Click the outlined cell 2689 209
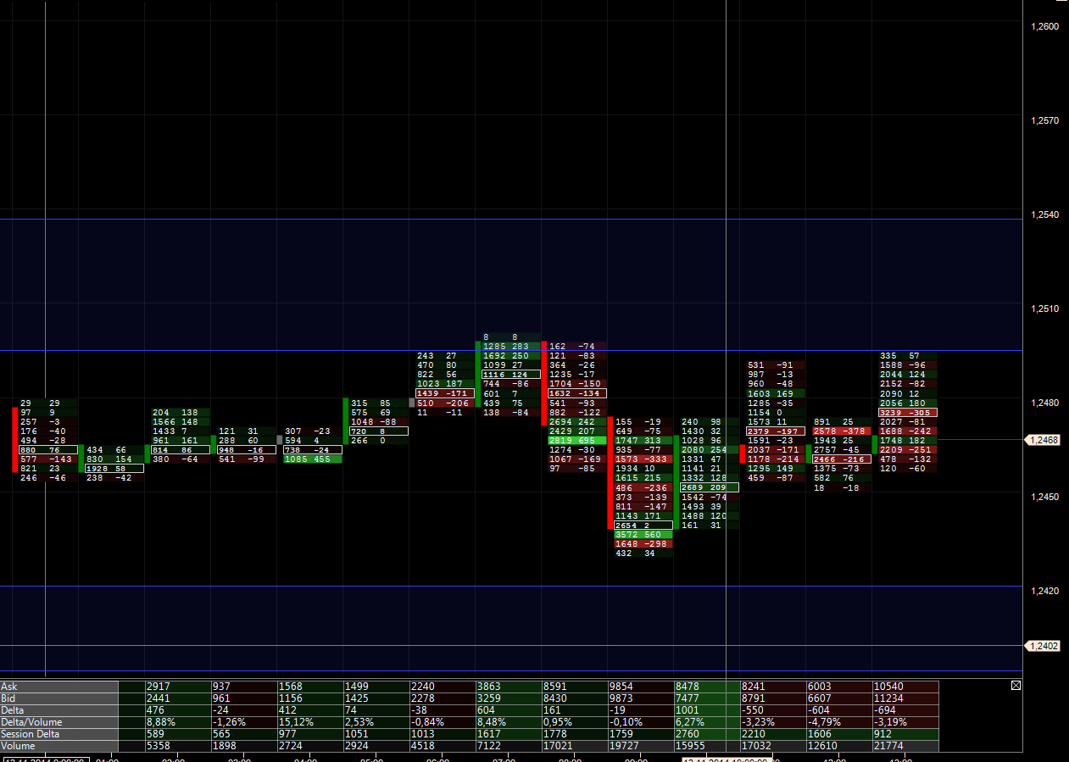This screenshot has height=762, width=1069. click(710, 487)
